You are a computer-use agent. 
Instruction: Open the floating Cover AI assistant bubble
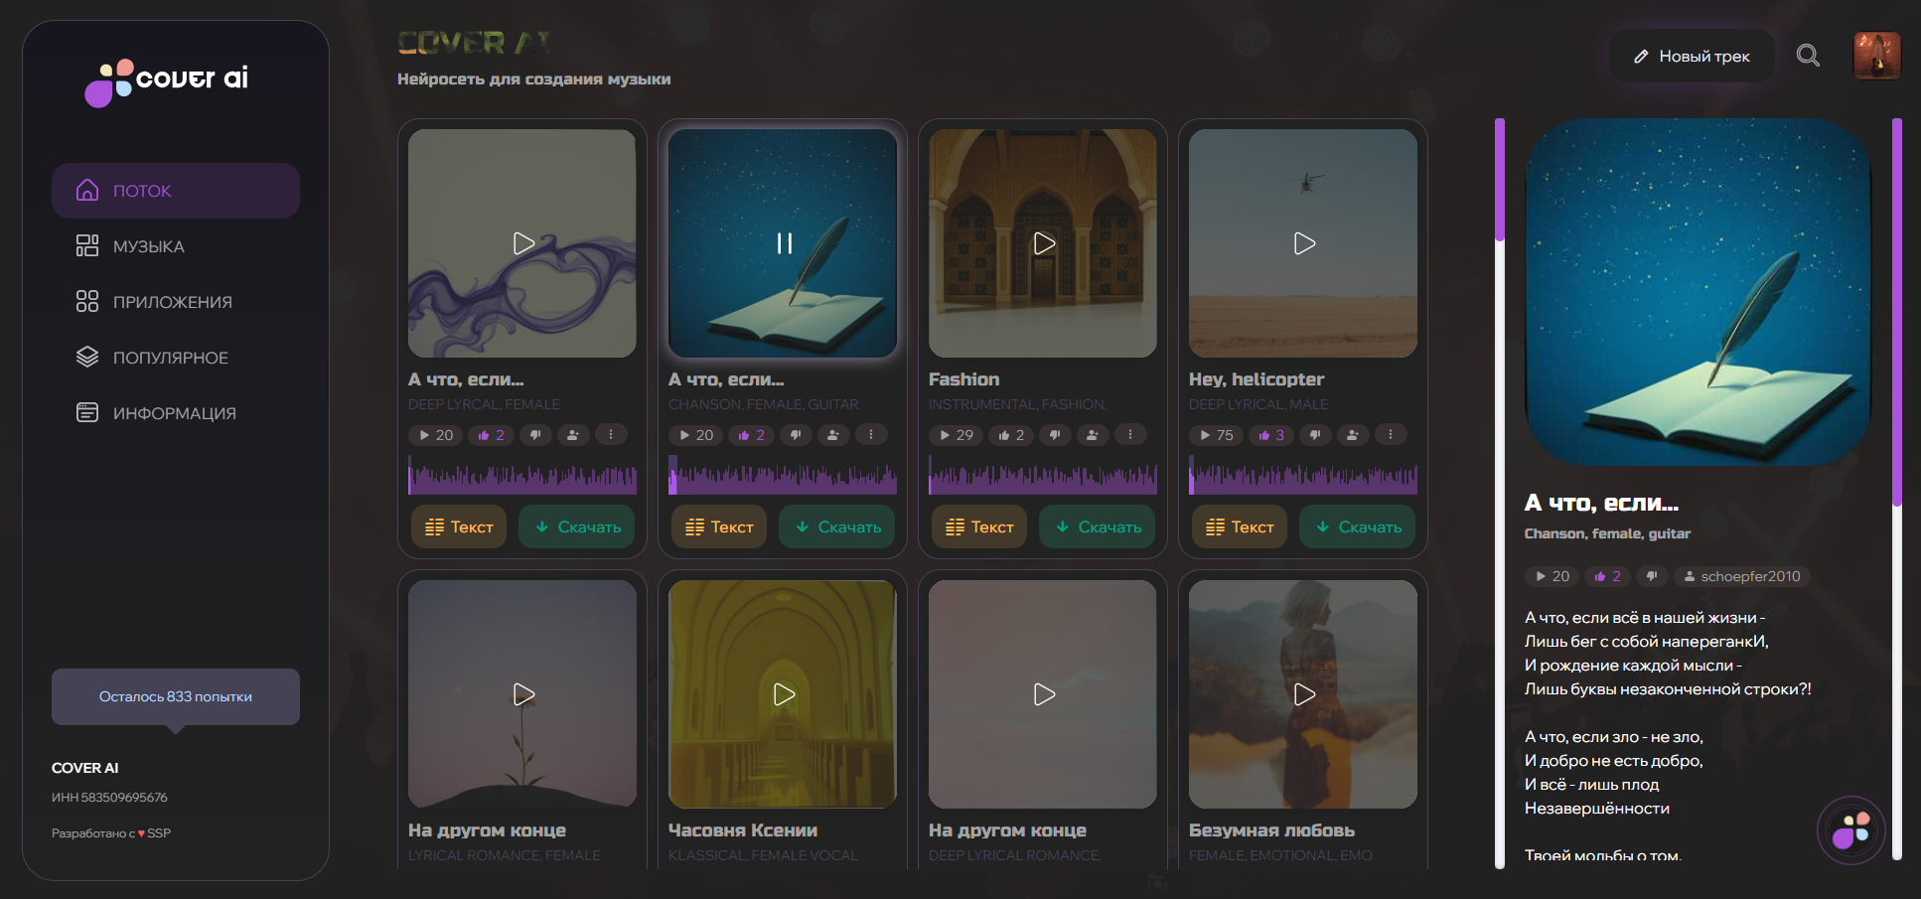(1850, 830)
